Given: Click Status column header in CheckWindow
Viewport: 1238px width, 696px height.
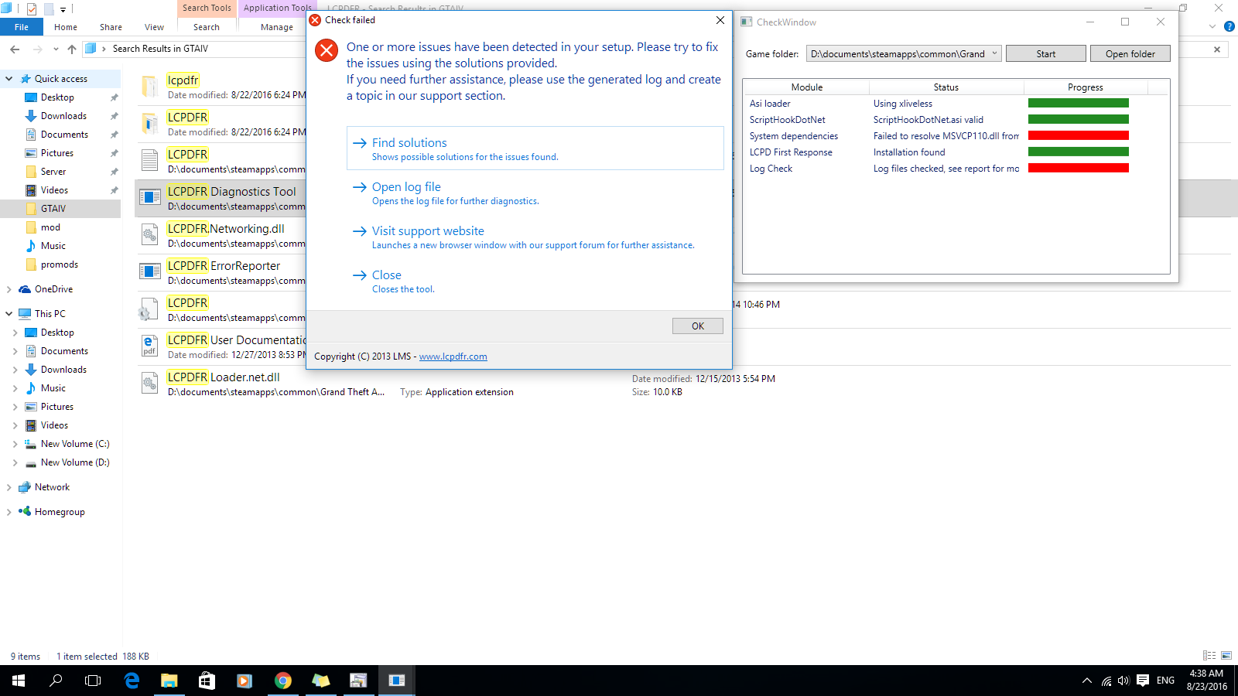Looking at the screenshot, I should (x=946, y=87).
